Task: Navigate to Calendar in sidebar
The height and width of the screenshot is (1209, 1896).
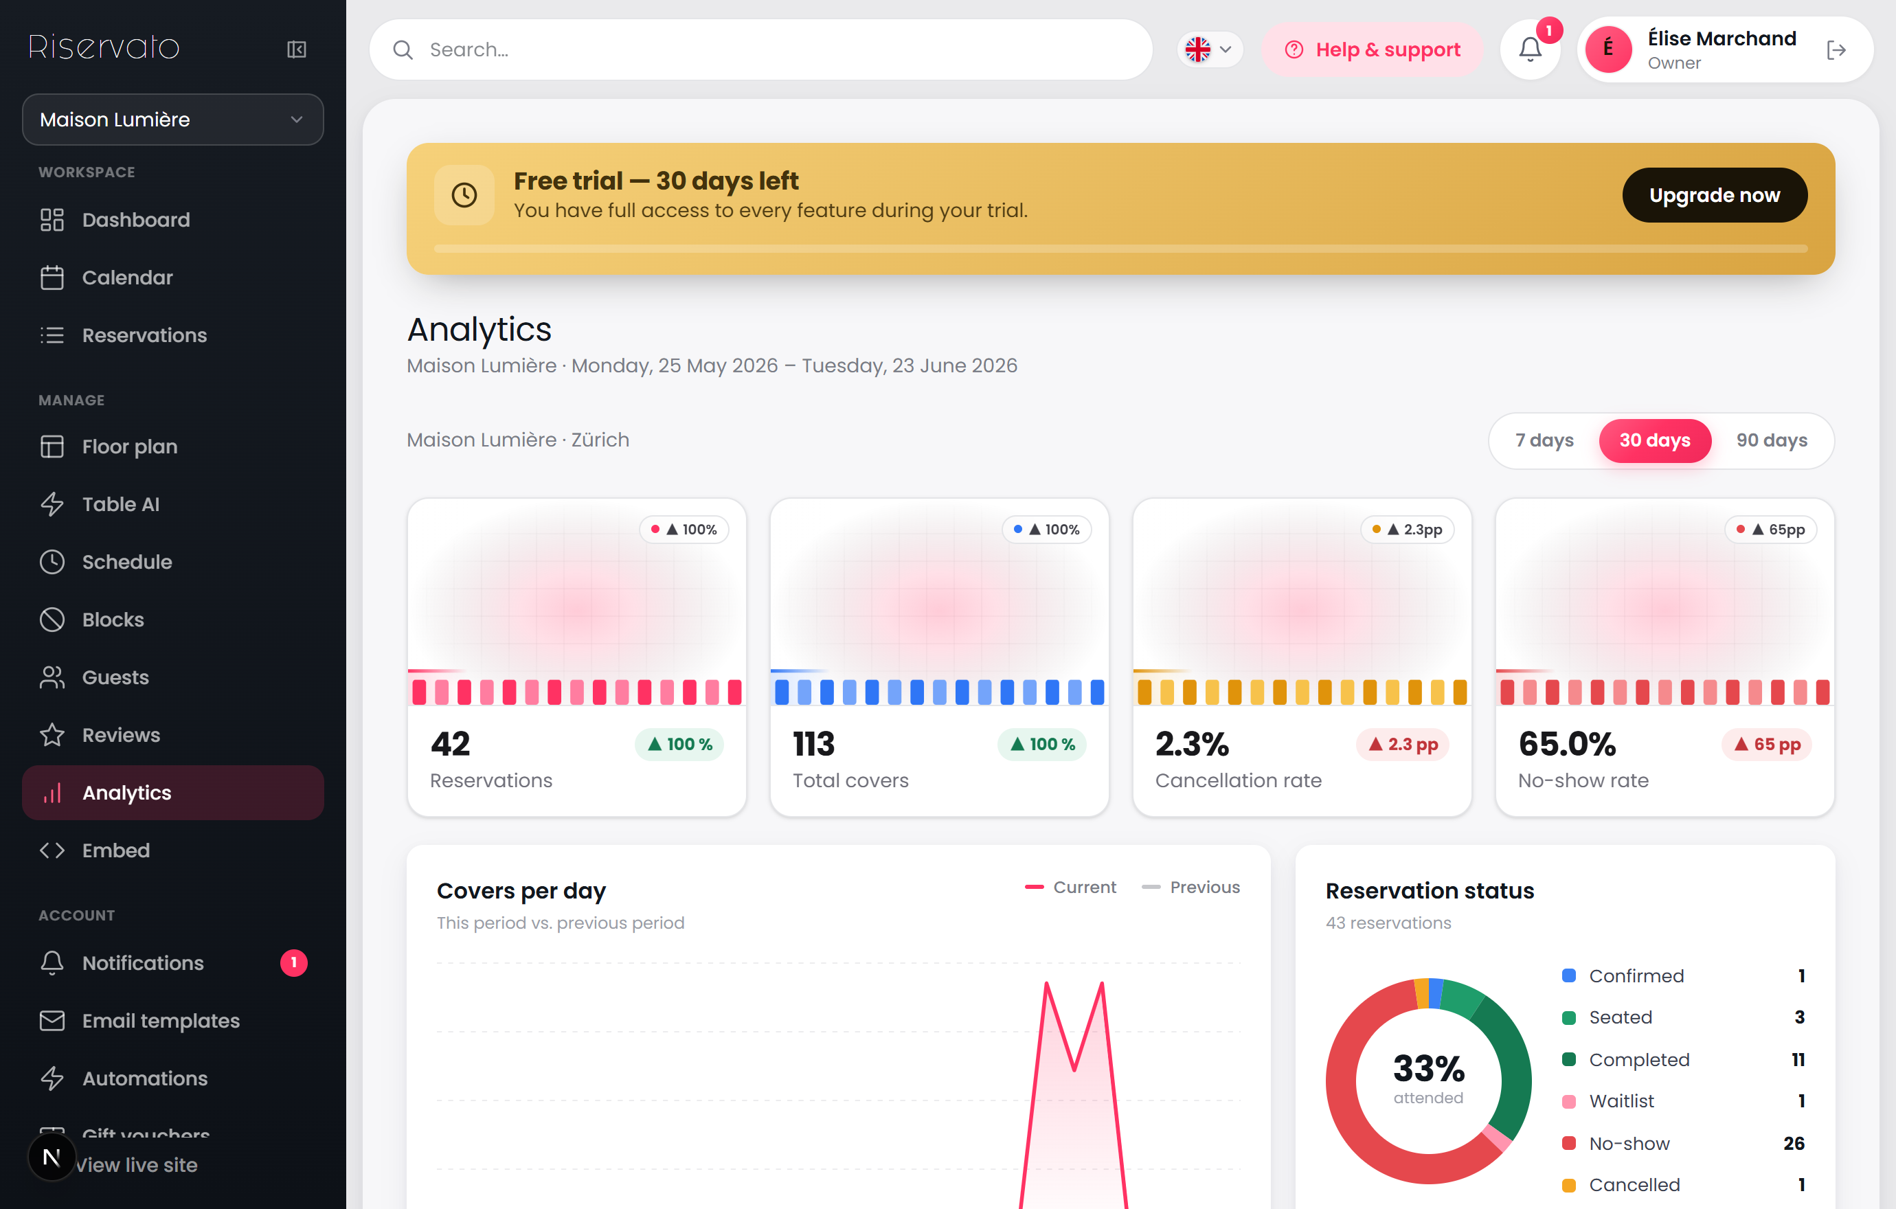Action: (173, 277)
